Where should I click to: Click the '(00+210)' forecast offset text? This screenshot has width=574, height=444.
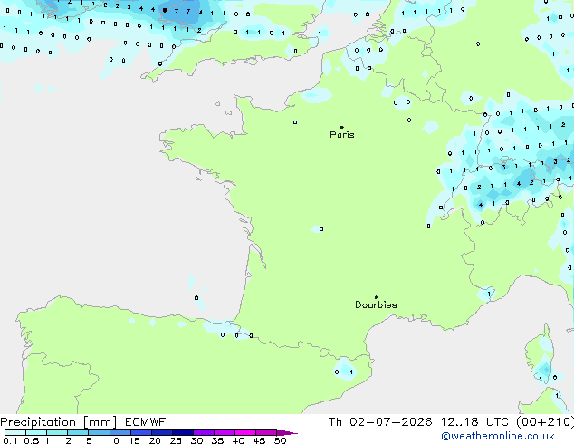pos(545,422)
